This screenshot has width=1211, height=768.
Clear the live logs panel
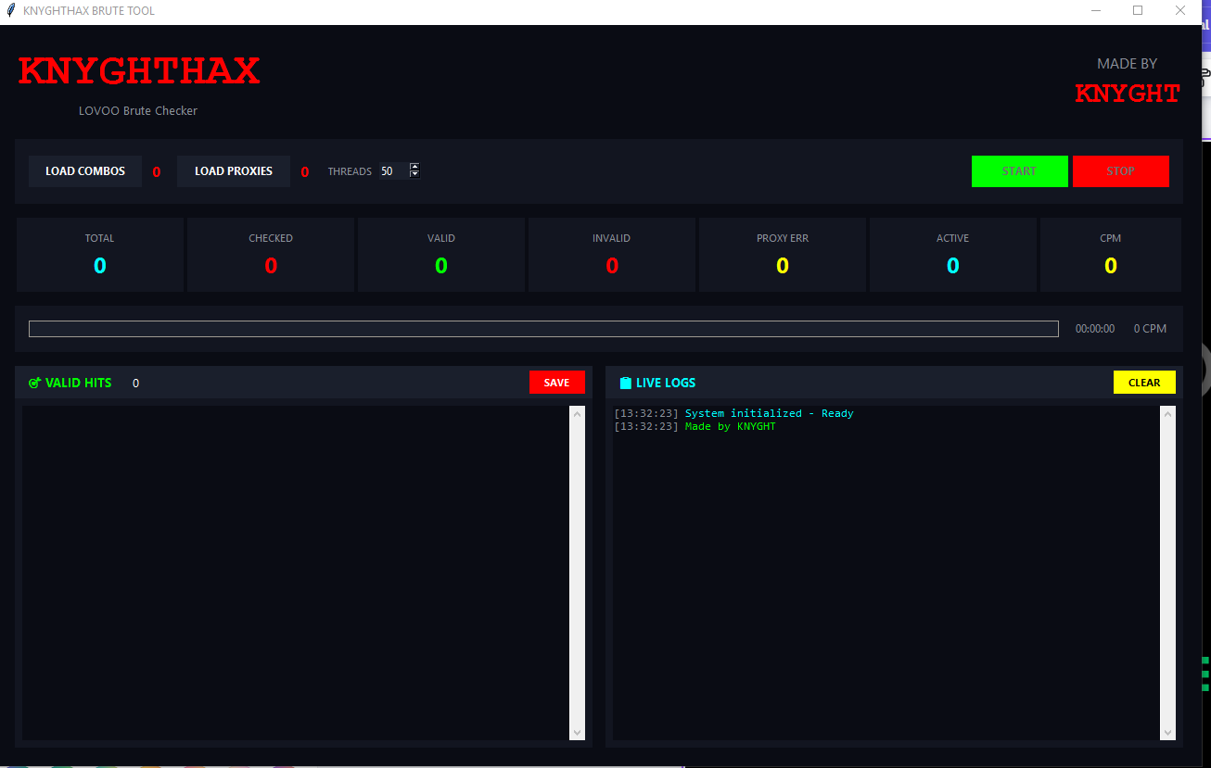click(1143, 383)
